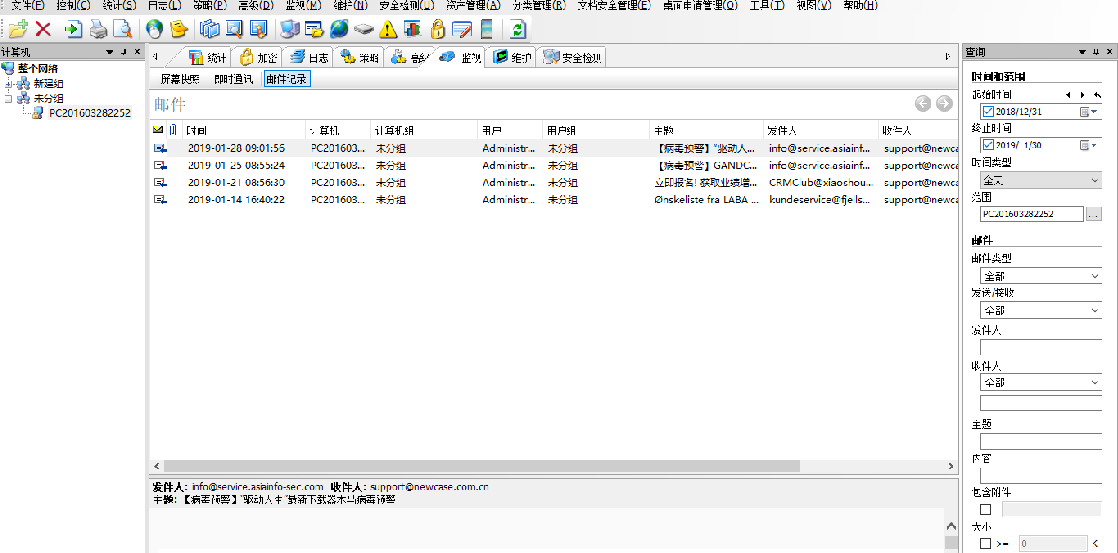Click the new folder toolbar icon
The height and width of the screenshot is (553, 1118).
pyautogui.click(x=17, y=29)
